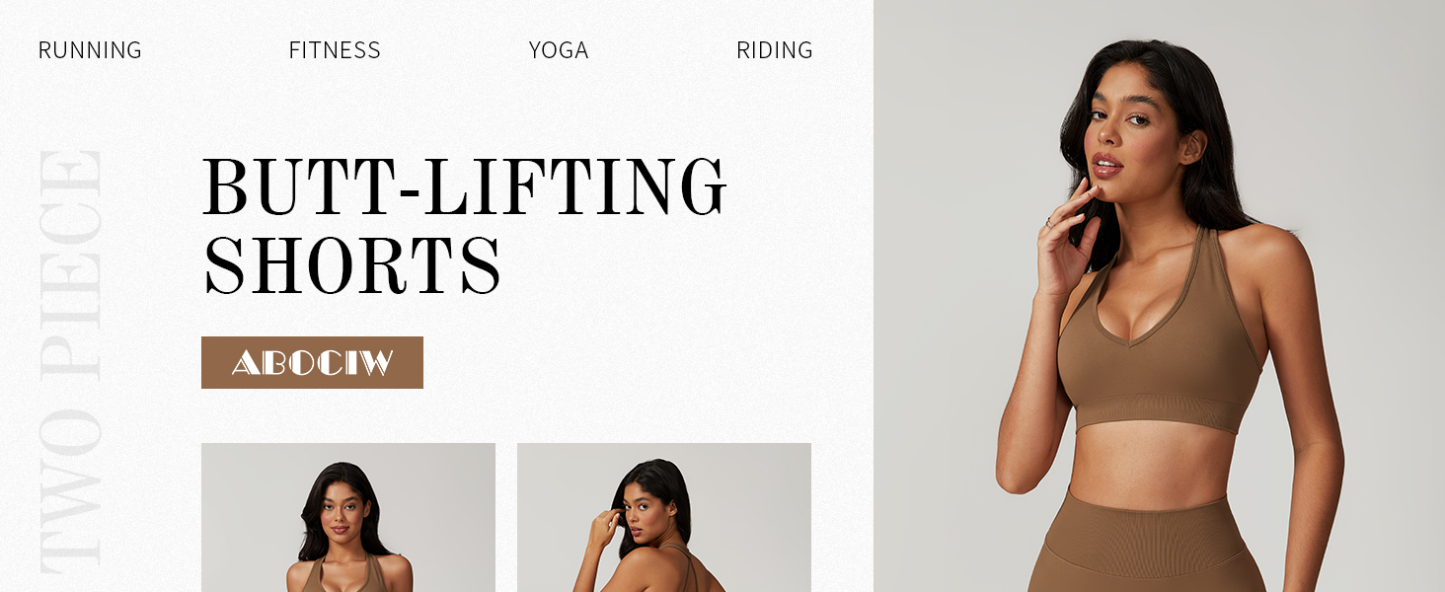Select the RUNNING category label
Viewport: 1445px width, 592px height.
pyautogui.click(x=90, y=50)
